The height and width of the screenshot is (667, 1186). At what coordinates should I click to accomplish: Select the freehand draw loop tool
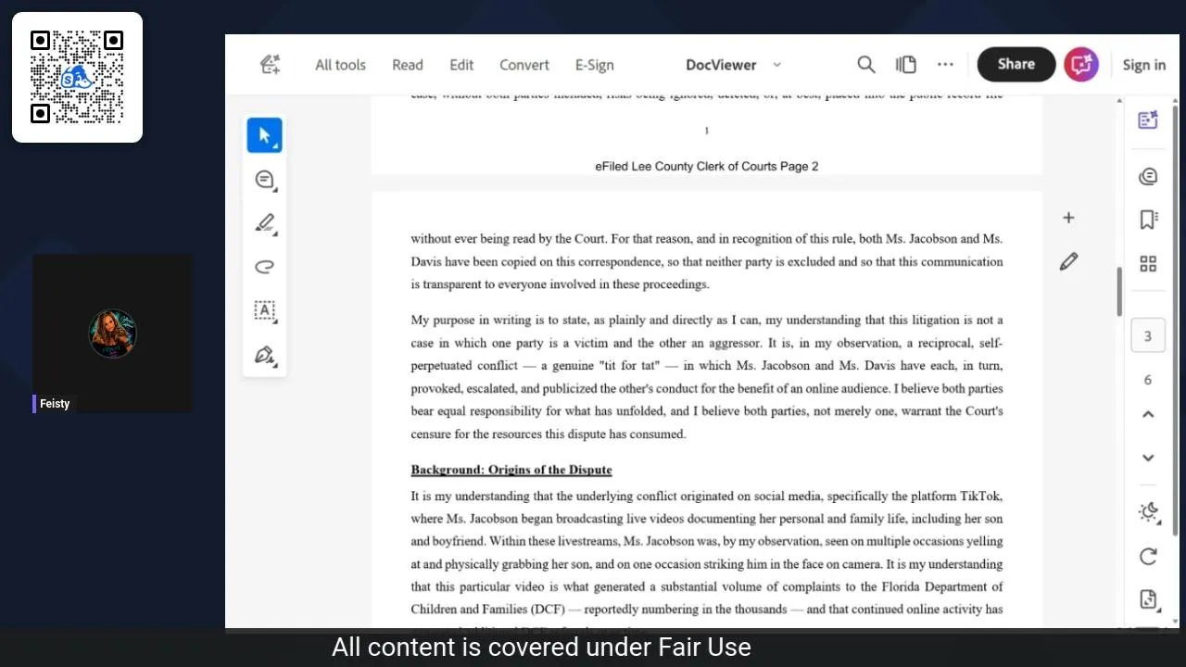click(x=265, y=267)
